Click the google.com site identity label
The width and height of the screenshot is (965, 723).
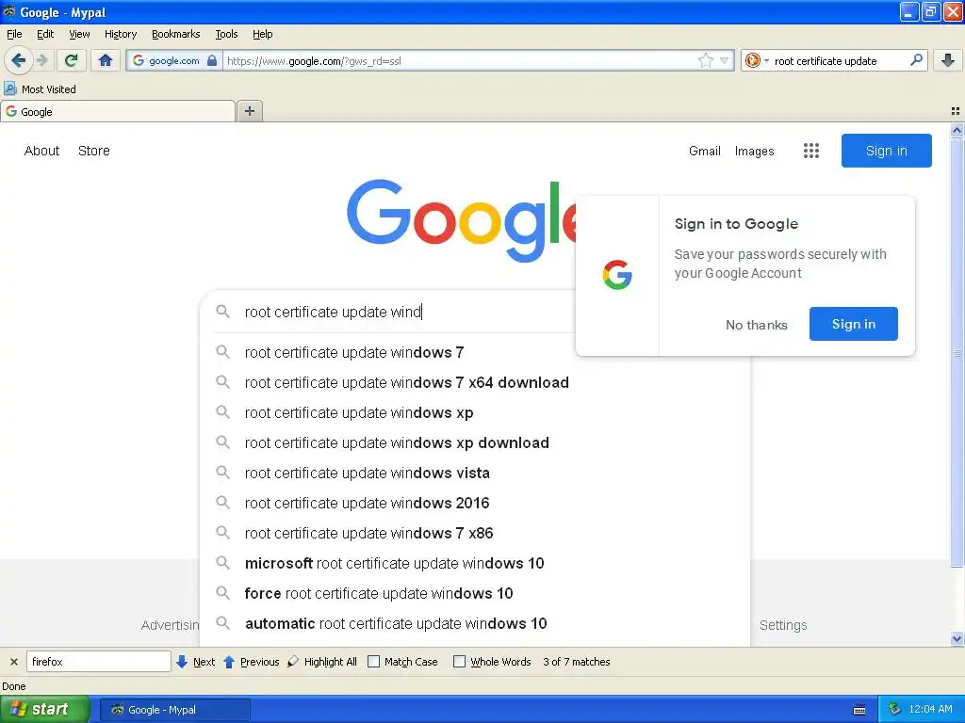point(174,60)
